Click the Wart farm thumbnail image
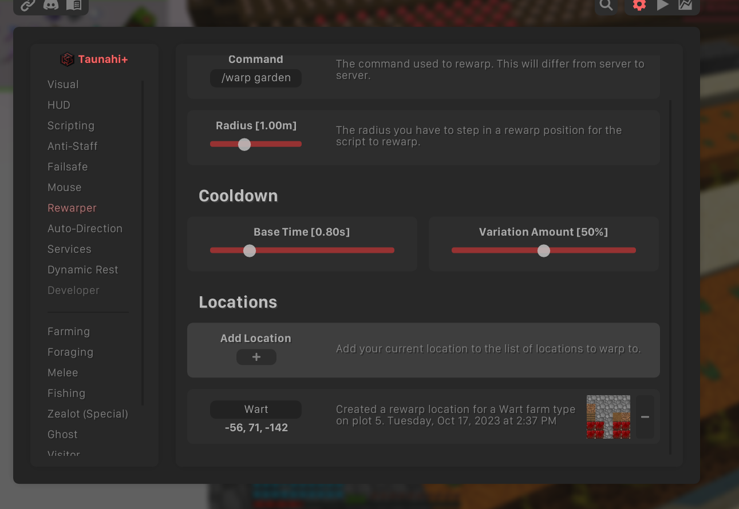This screenshot has width=739, height=509. (608, 417)
